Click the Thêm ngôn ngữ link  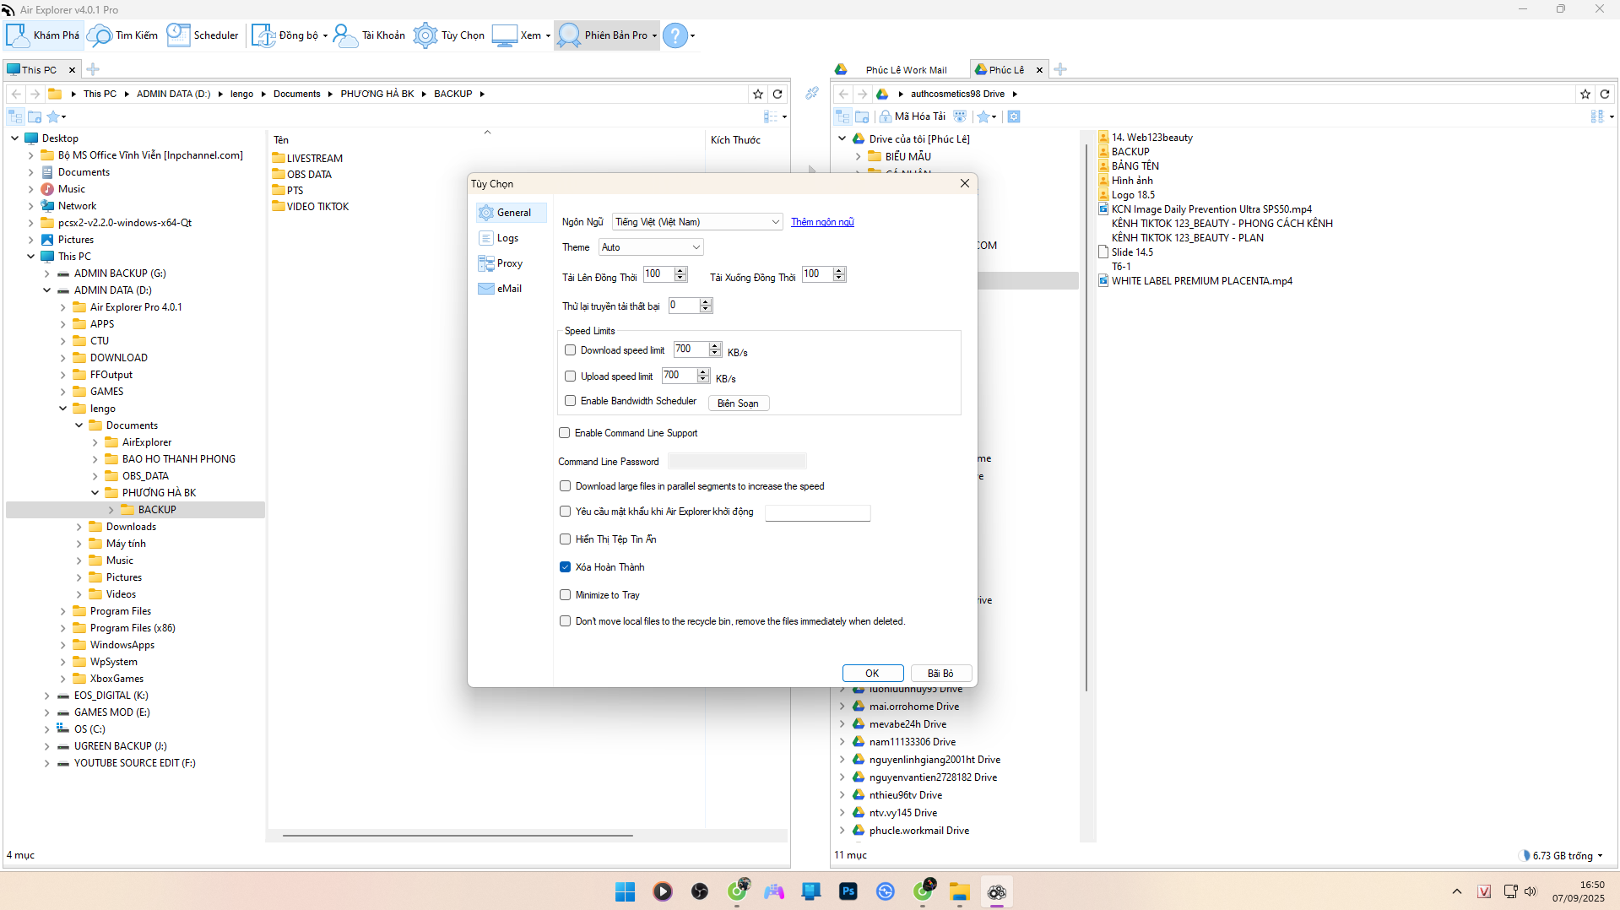coord(822,222)
